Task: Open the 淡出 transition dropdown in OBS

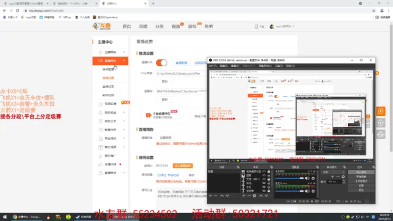Action: [334, 172]
